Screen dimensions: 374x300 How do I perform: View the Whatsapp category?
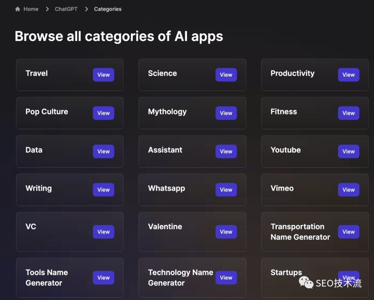tap(226, 189)
